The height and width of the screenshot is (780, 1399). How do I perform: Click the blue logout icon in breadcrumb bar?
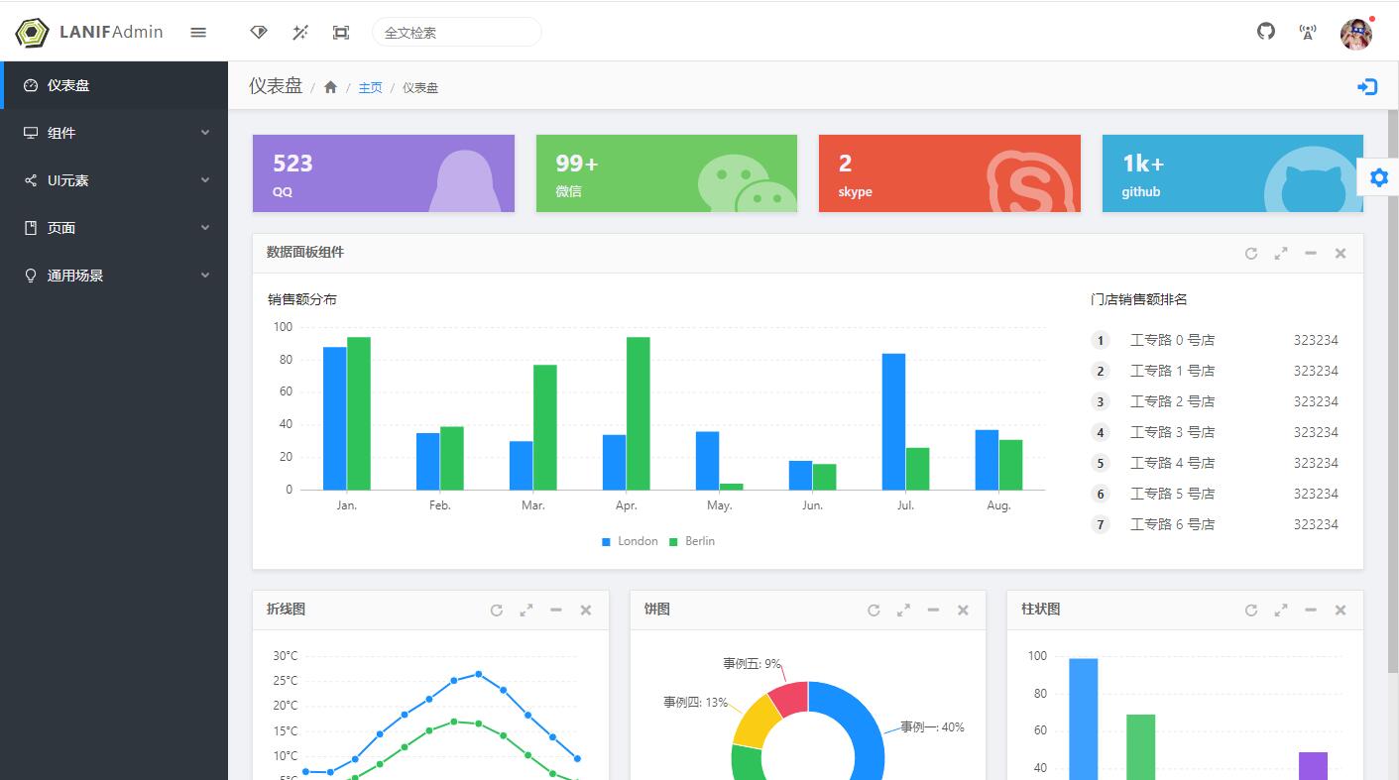[x=1367, y=87]
